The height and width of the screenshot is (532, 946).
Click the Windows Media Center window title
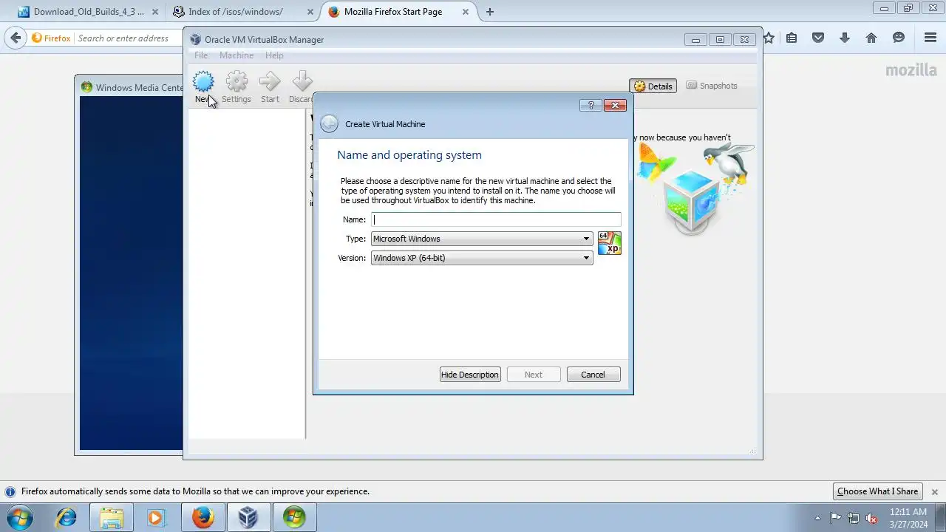click(139, 87)
